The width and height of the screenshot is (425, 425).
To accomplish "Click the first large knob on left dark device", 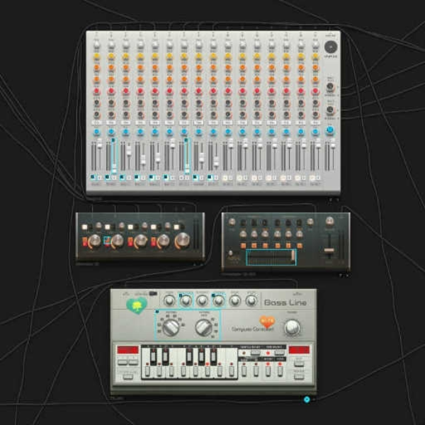I will 95,241.
